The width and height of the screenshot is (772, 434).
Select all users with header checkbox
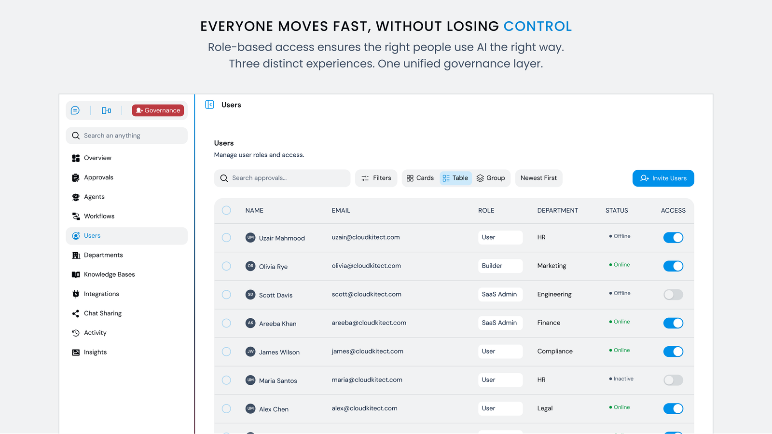coord(226,210)
